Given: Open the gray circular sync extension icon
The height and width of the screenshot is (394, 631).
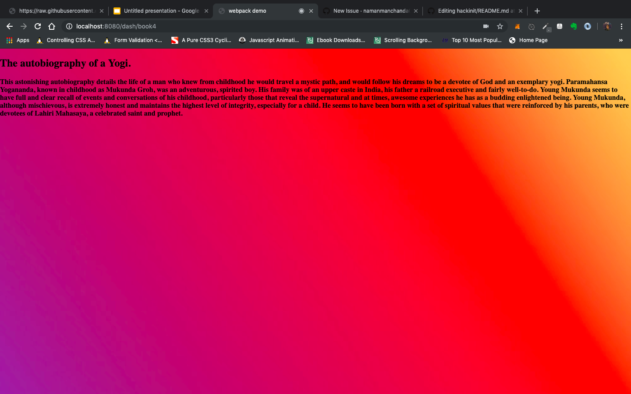Looking at the screenshot, I should (x=532, y=26).
